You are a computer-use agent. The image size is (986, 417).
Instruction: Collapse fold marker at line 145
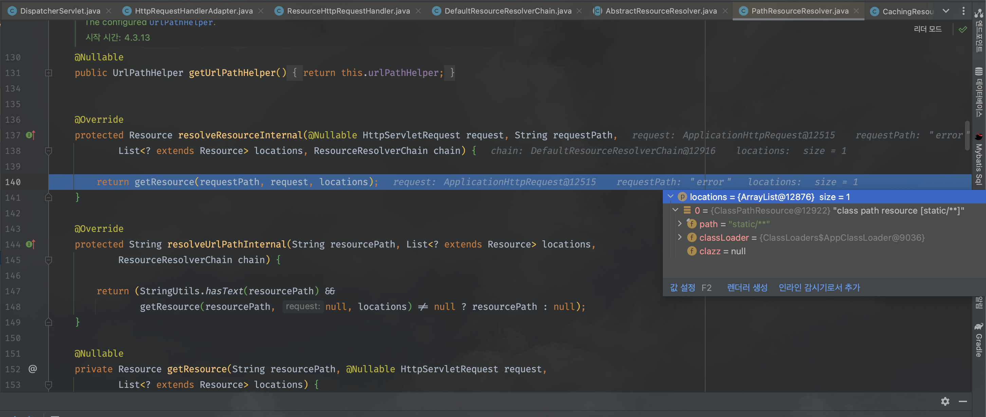click(49, 260)
